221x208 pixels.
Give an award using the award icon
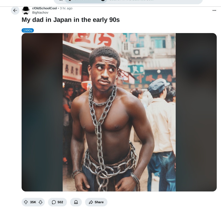(76, 202)
